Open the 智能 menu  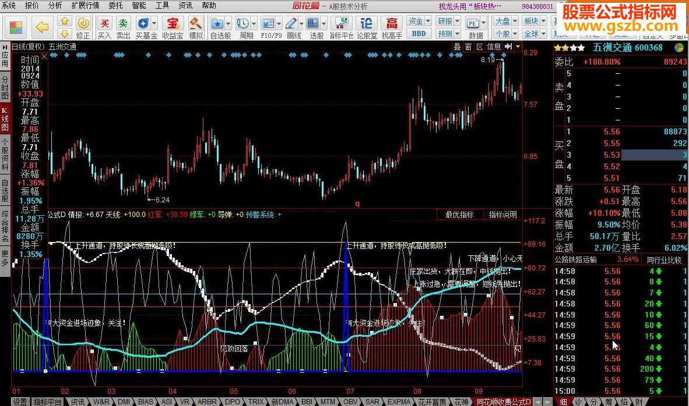139,5
